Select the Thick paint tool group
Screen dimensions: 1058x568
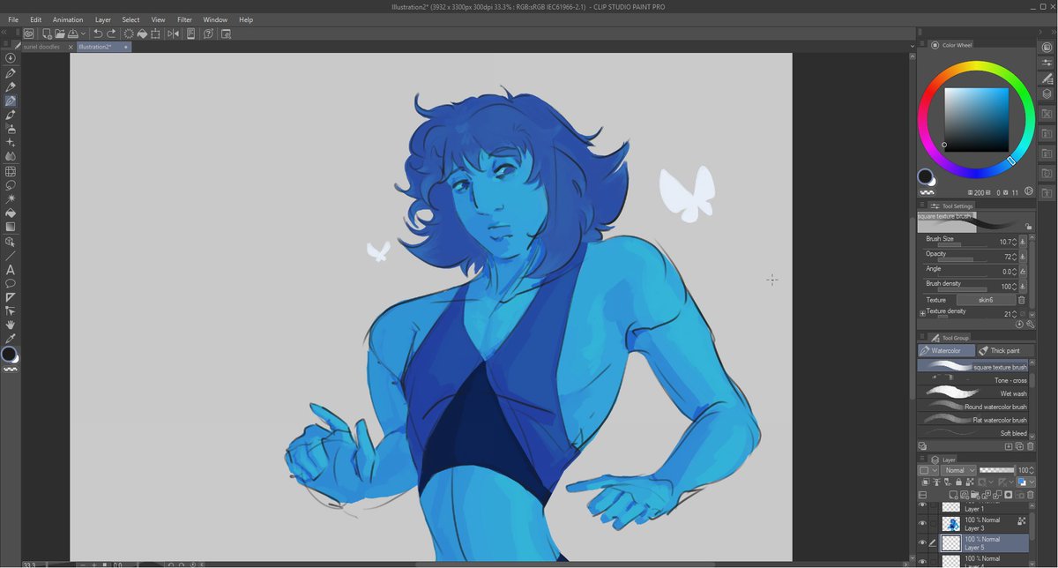1003,350
